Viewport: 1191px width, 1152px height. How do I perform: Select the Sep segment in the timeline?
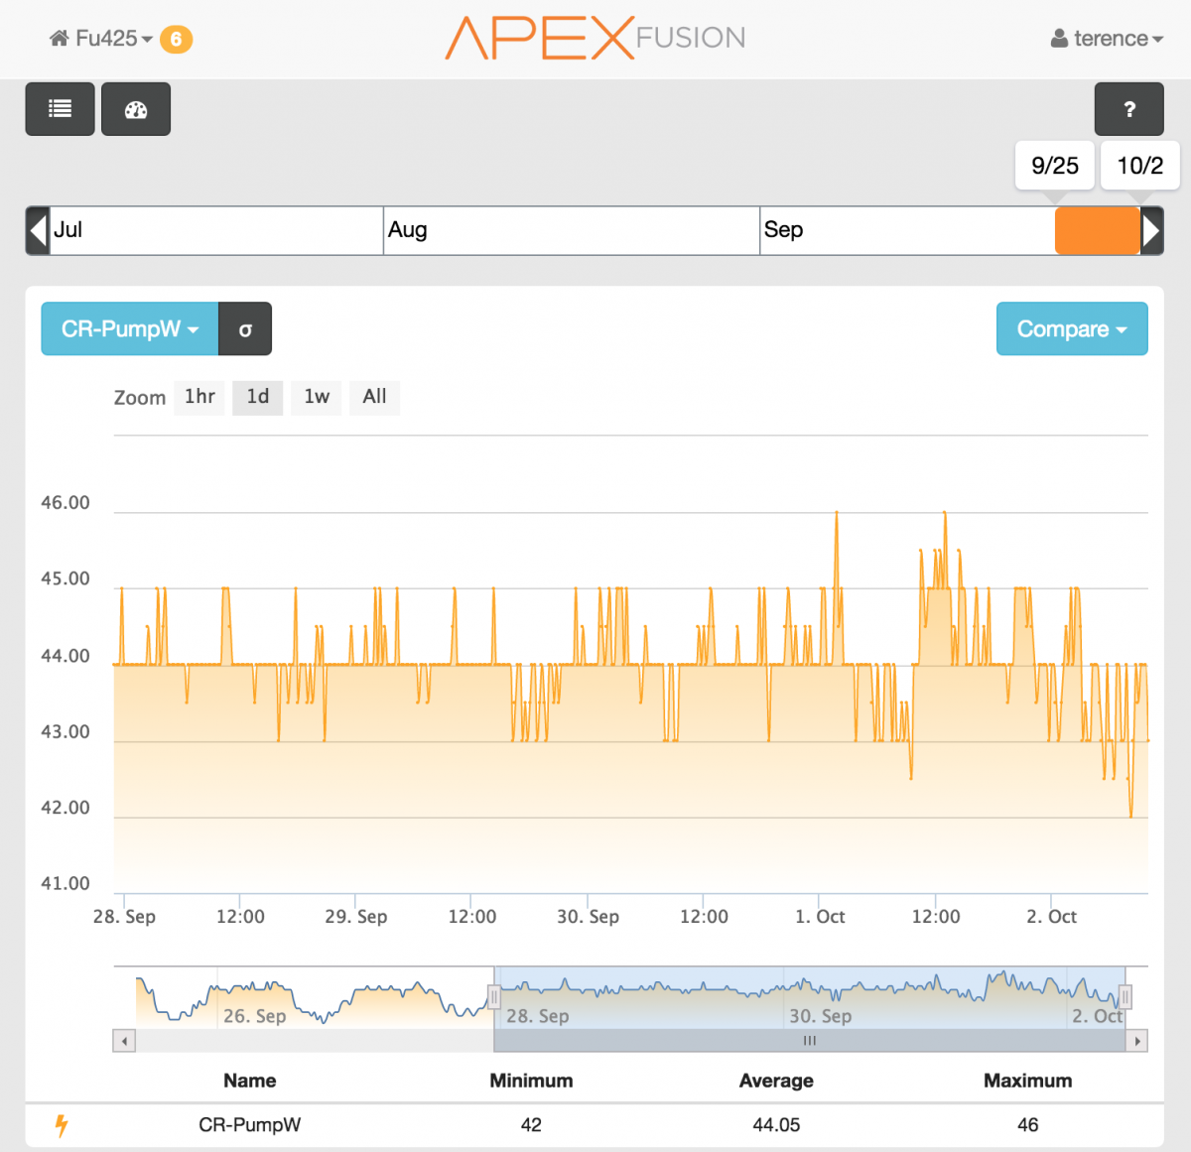point(907,230)
